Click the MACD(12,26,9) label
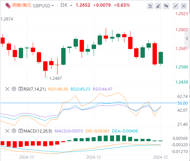The width and height of the screenshot is (190, 161). pyautogui.click(x=38, y=131)
